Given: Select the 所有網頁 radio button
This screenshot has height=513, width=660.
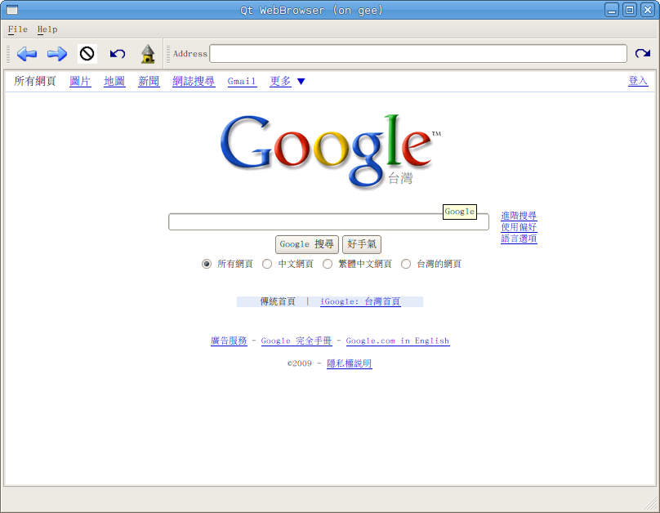Looking at the screenshot, I should pyautogui.click(x=206, y=264).
